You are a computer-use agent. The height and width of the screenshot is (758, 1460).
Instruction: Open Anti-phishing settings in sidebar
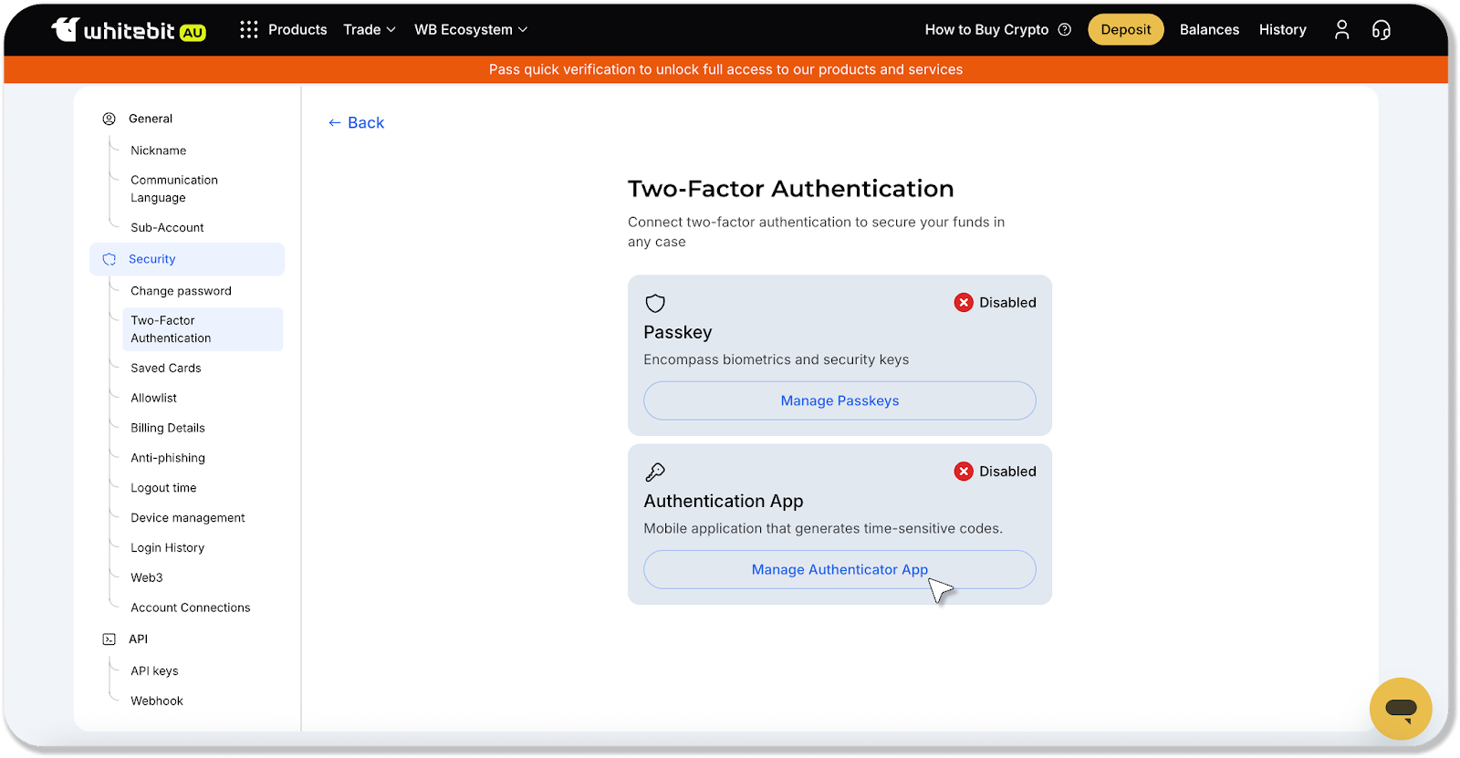coord(168,458)
